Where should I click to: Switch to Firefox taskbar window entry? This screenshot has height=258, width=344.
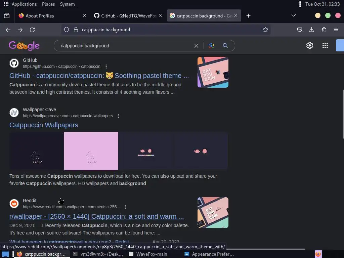point(42,254)
